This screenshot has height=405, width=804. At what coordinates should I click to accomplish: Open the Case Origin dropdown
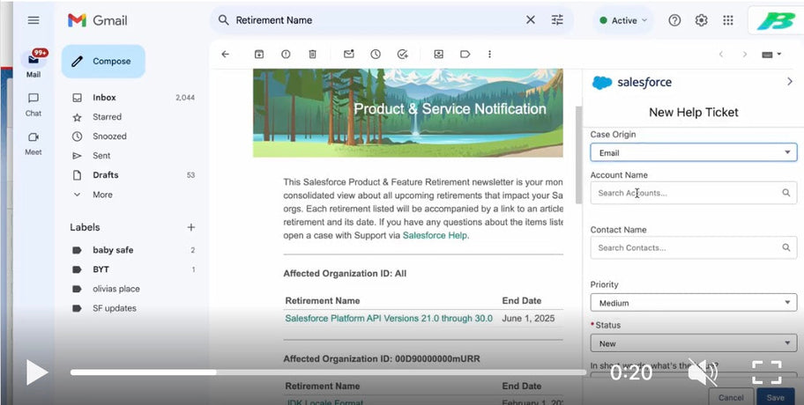click(693, 152)
